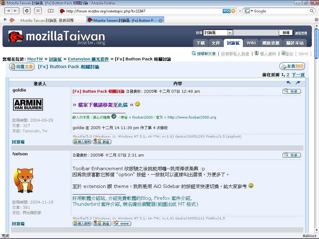Open the Thunderbird 套件介紹 signature link

(96, 204)
